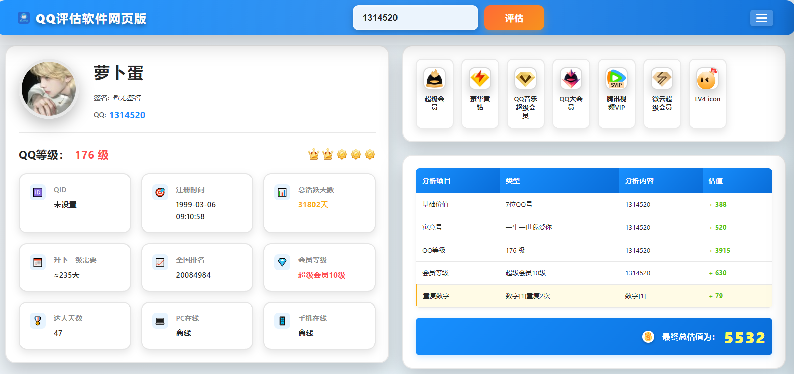This screenshot has width=794, height=374.
Task: Click the 会员等级 diamond icon
Action: [x=282, y=262]
